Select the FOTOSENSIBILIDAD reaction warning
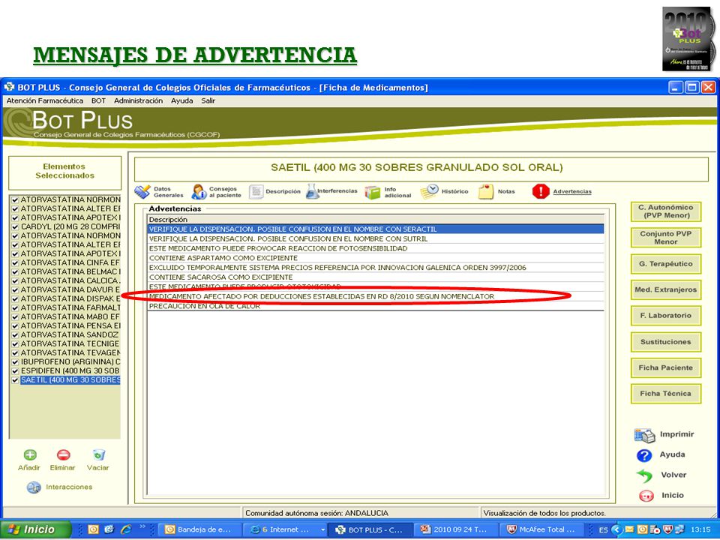Screen dimensions: 720x540 (x=375, y=248)
